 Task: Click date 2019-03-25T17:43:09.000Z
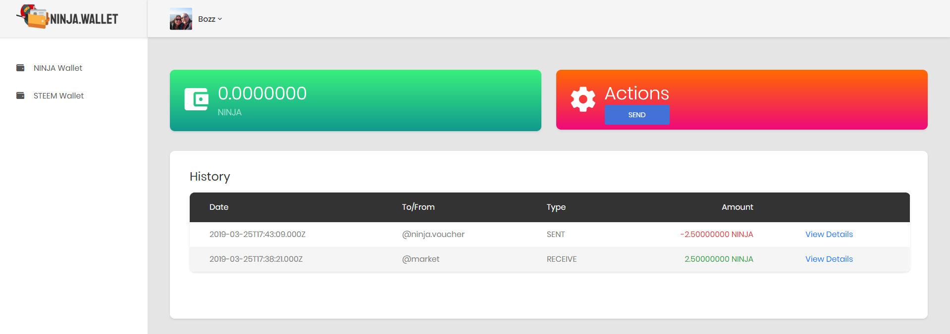(258, 234)
